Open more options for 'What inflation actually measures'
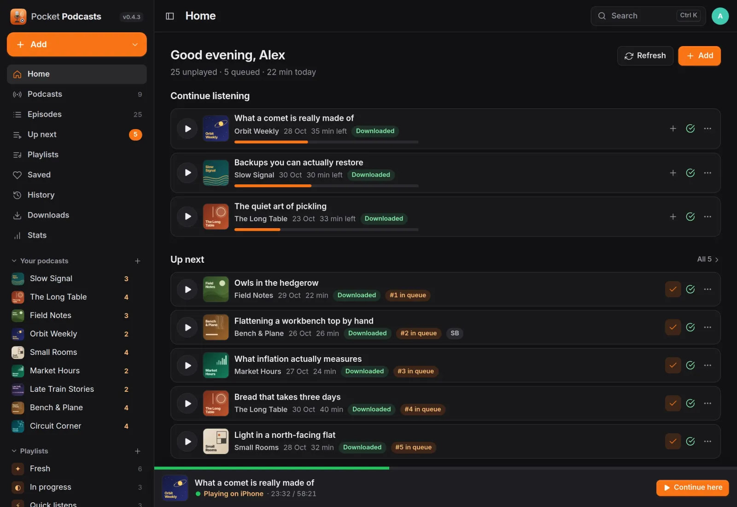 (708, 366)
